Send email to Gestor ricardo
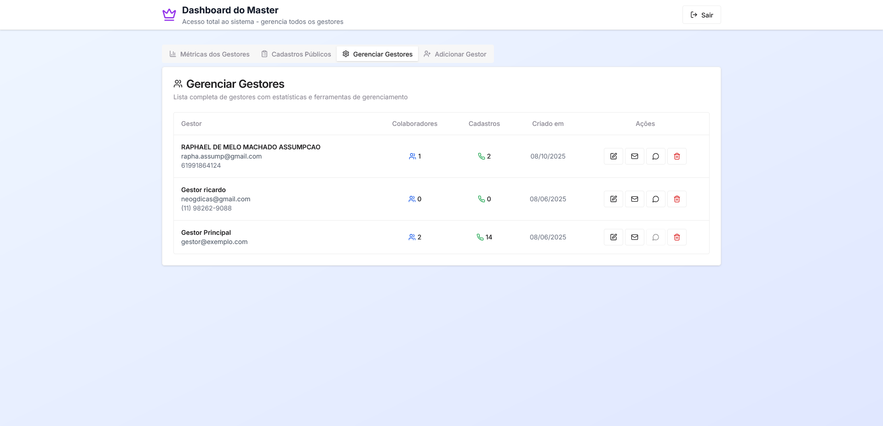 tap(634, 199)
